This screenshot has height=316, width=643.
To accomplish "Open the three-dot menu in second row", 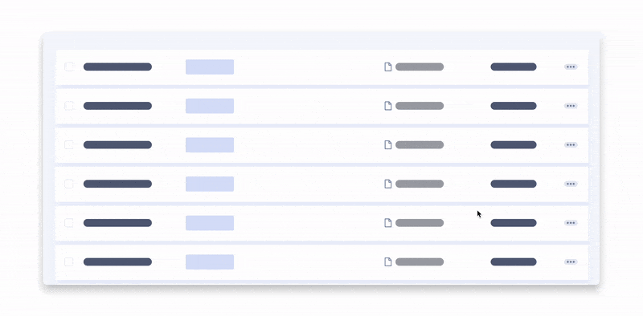I will (571, 106).
